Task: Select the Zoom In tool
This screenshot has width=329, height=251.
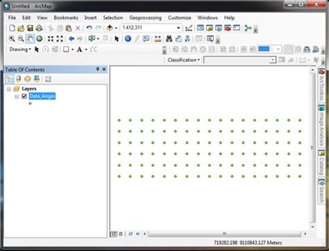Action: point(12,38)
